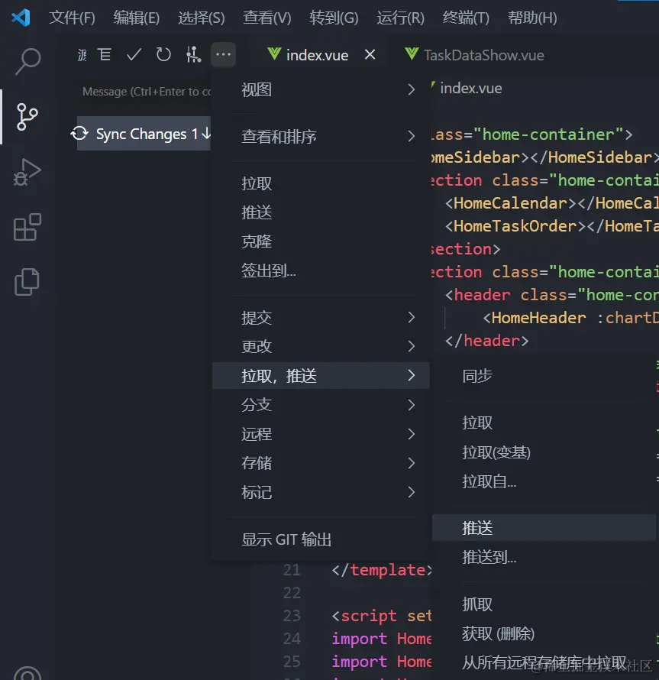Select 获取 (删除) in the submenu

click(544, 633)
